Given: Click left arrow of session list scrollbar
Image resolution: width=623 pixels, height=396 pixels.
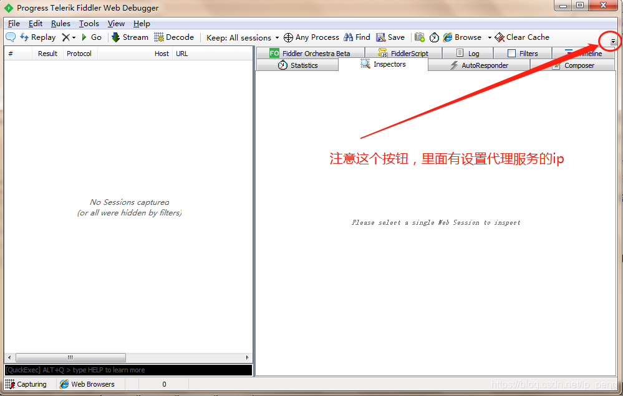Looking at the screenshot, I should pyautogui.click(x=9, y=357).
